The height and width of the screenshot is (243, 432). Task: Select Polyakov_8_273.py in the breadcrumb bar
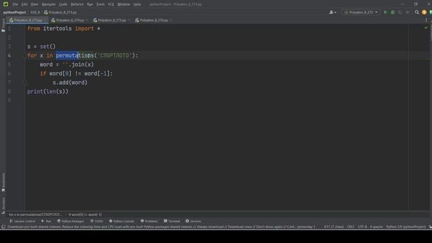[60, 12]
